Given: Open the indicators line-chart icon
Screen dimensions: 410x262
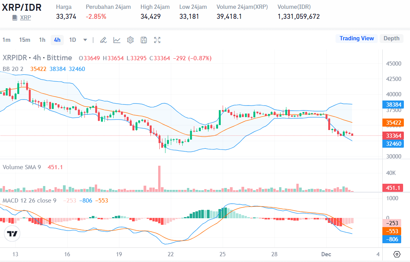Looking at the screenshot, I should tap(117, 40).
